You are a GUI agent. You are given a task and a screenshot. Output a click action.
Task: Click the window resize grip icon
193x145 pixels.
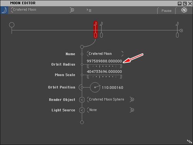[190, 142]
